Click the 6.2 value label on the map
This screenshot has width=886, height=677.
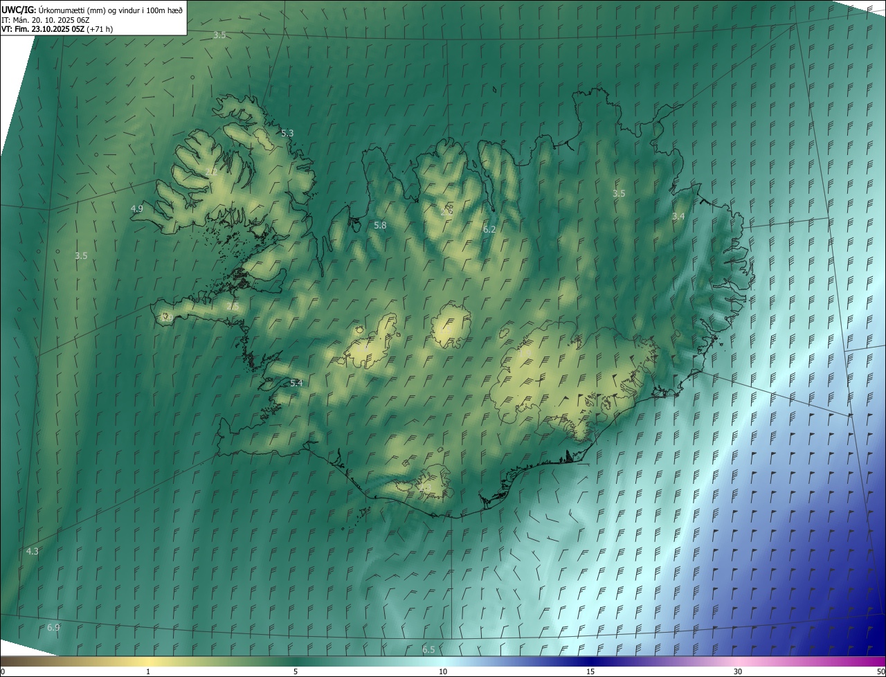tap(489, 229)
